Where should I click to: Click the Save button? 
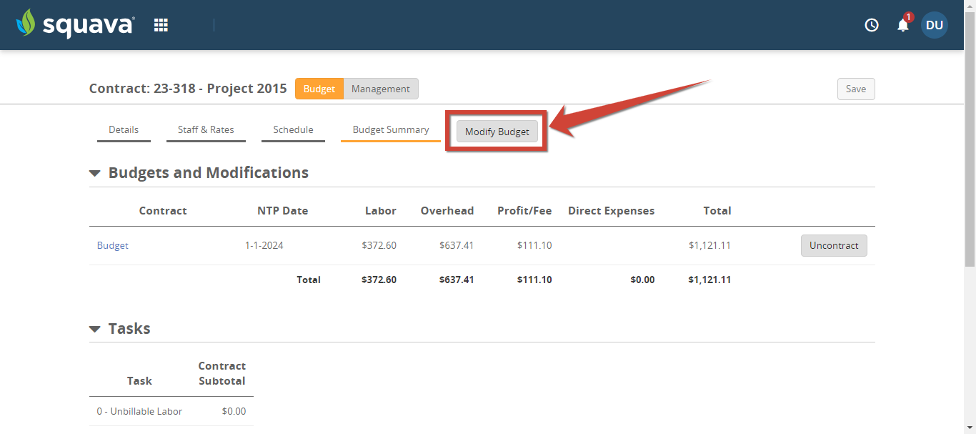(x=855, y=89)
